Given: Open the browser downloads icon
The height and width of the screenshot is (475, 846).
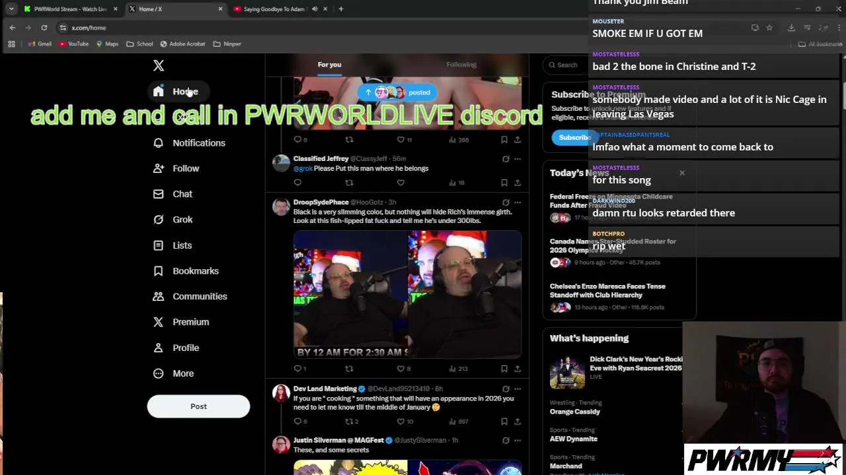Looking at the screenshot, I should pyautogui.click(x=791, y=28).
